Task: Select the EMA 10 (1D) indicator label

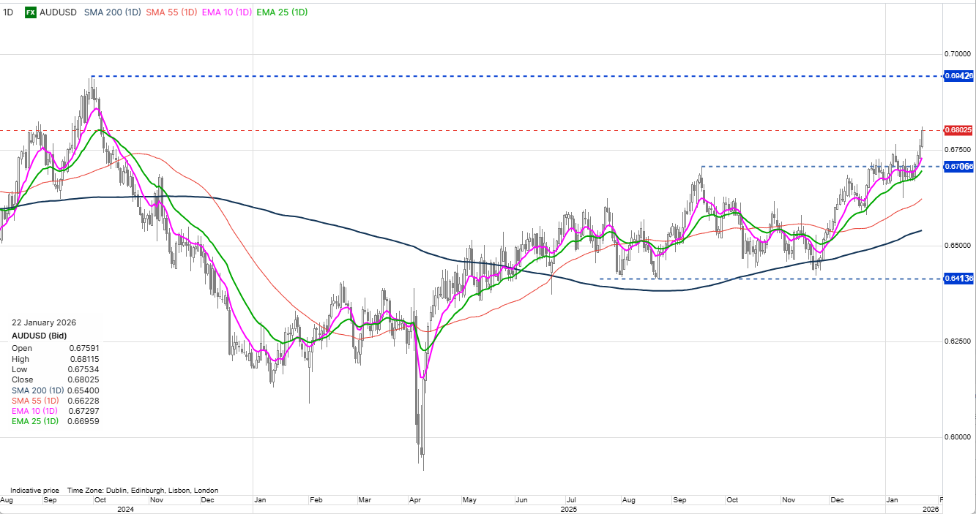Action: tap(226, 12)
